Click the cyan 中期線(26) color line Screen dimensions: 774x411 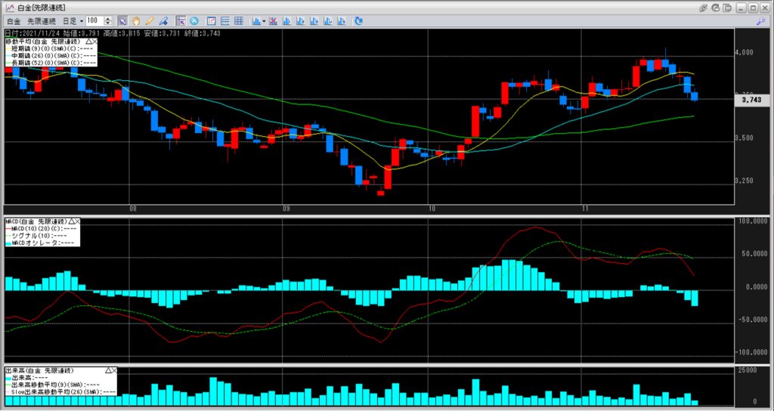coord(8,55)
